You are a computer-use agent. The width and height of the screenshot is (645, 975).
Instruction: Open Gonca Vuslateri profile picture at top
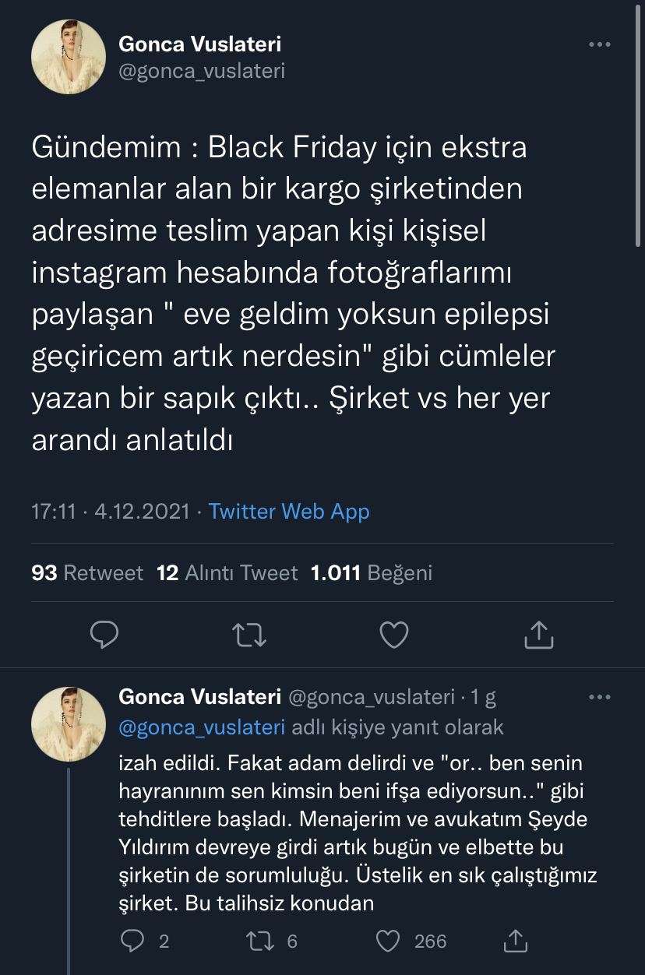click(x=69, y=57)
